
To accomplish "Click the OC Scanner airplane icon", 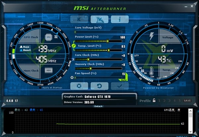I will point(99,19).
